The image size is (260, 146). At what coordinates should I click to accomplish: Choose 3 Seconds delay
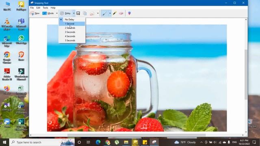pyautogui.click(x=72, y=32)
